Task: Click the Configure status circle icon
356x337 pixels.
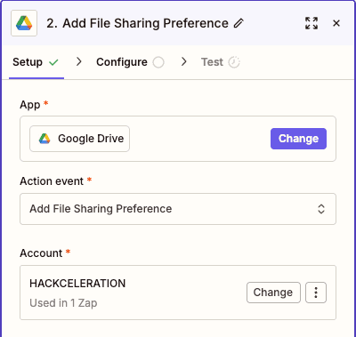Action: (x=158, y=62)
